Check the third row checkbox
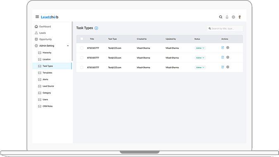Image resolution: width=279 pixels, height=157 pixels. (82, 67)
